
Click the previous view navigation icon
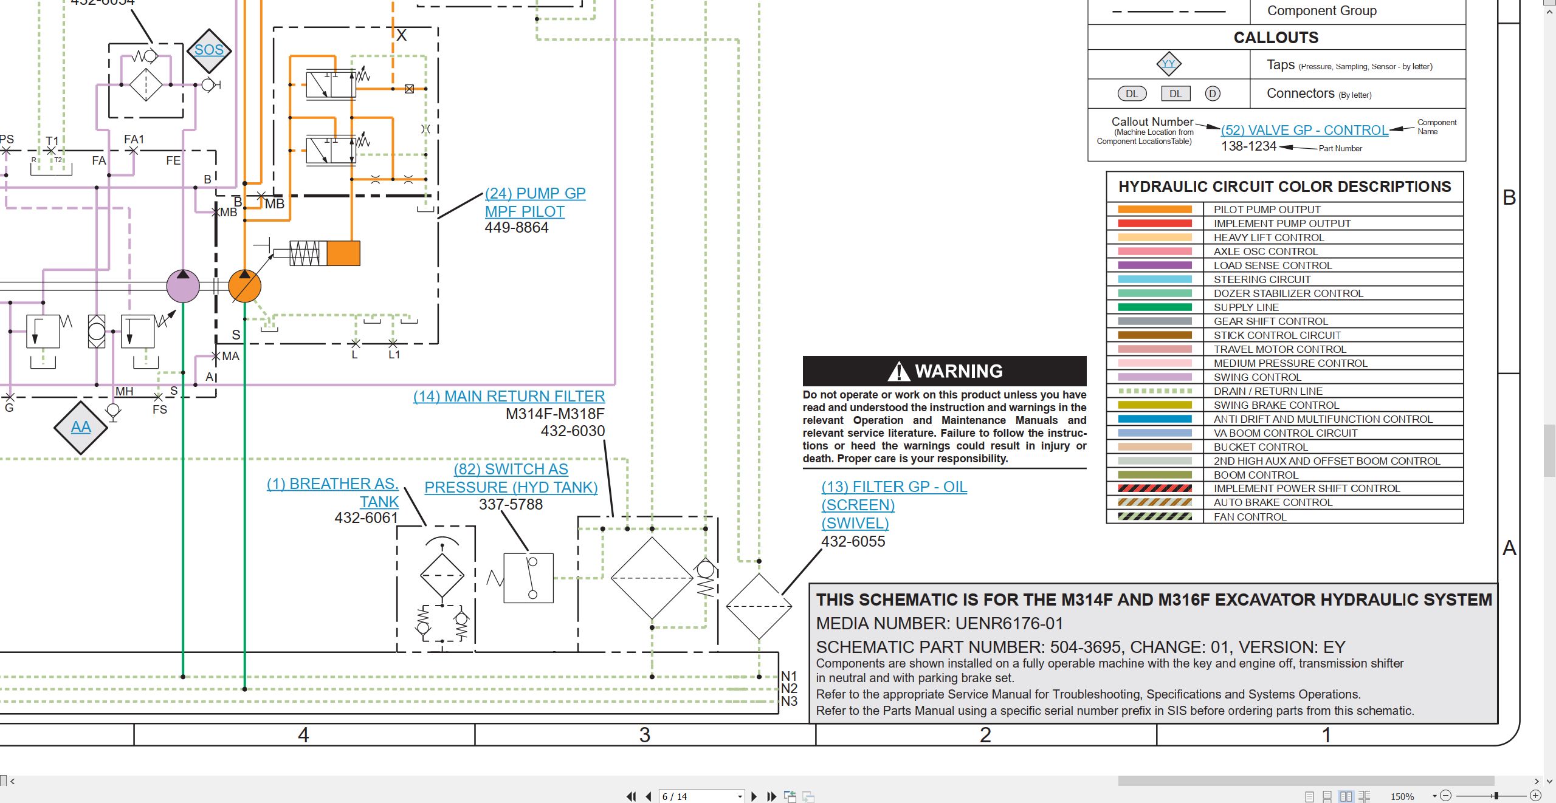(790, 796)
